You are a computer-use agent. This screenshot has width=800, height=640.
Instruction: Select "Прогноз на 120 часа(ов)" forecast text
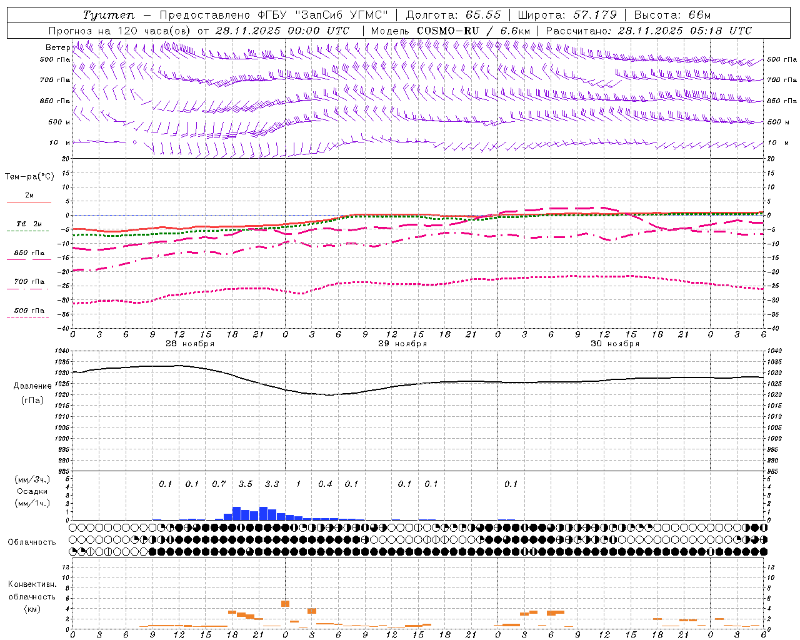point(121,31)
